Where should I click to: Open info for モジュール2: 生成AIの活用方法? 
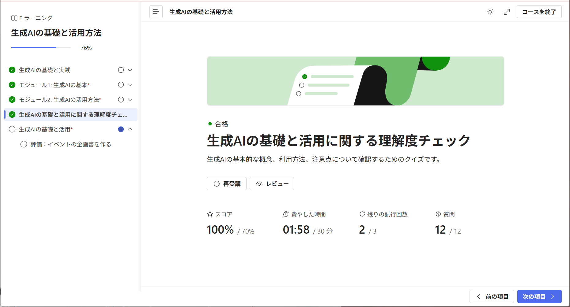point(121,100)
